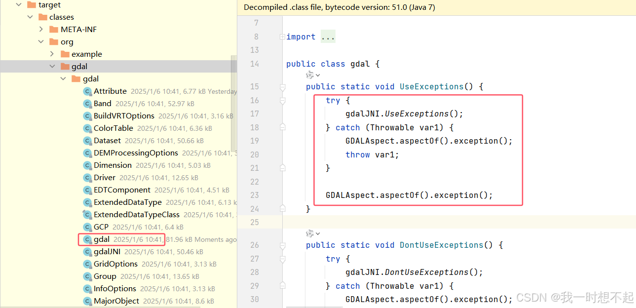Click the Attribute class file icon
The width and height of the screenshot is (636, 308).
[87, 91]
